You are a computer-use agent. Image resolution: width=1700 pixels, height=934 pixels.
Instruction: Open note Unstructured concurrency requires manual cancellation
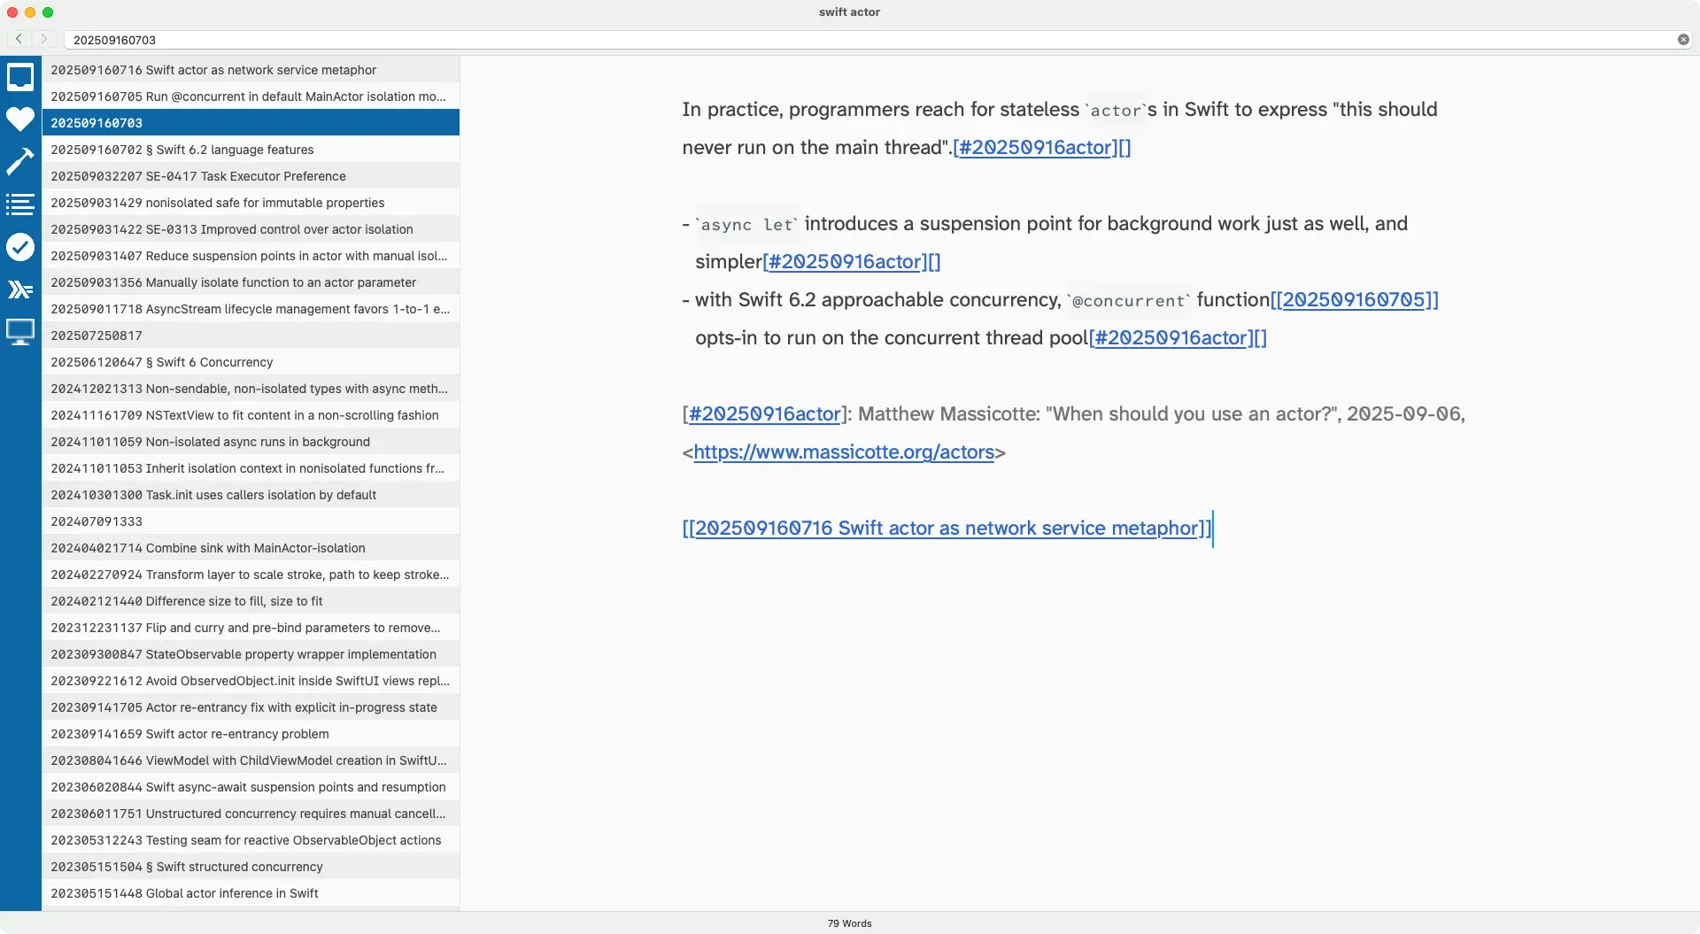(x=251, y=814)
